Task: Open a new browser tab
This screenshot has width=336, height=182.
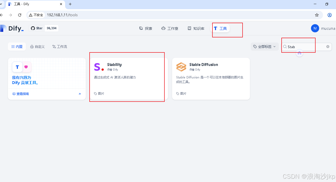Action: [x=70, y=4]
